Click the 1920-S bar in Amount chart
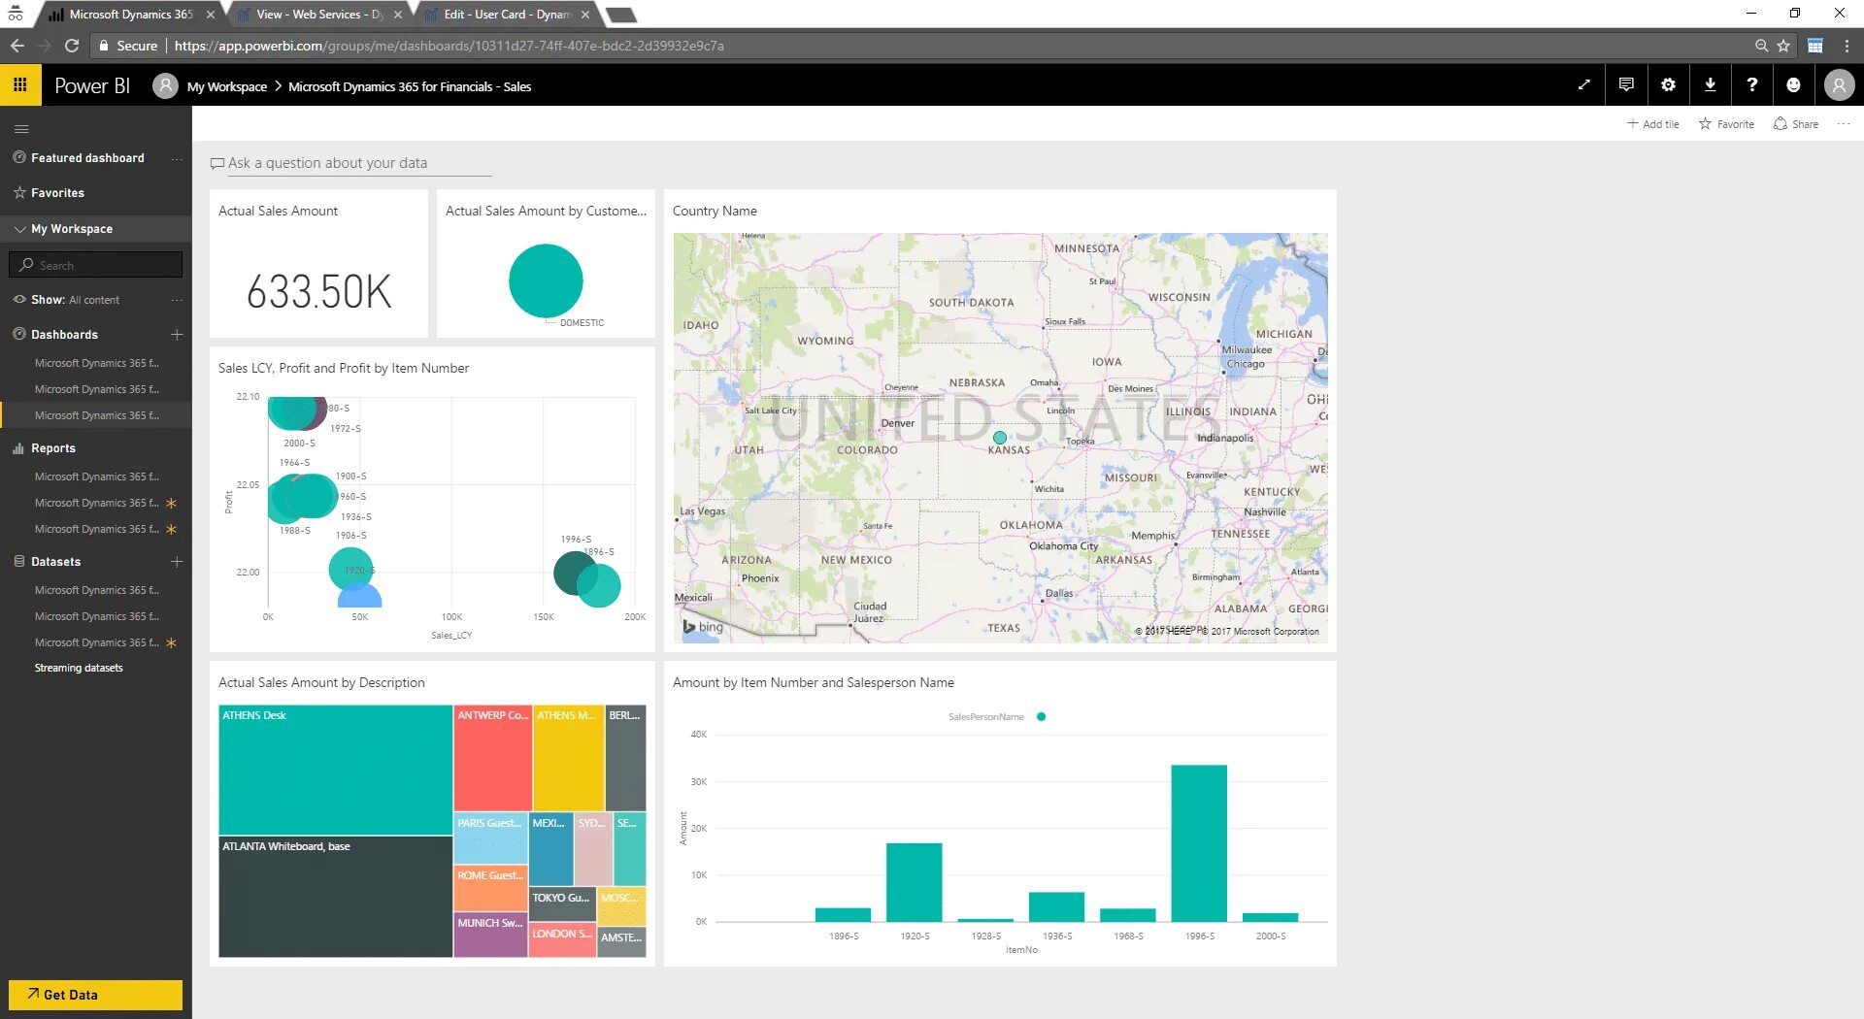The width and height of the screenshot is (1864, 1019). (x=914, y=882)
